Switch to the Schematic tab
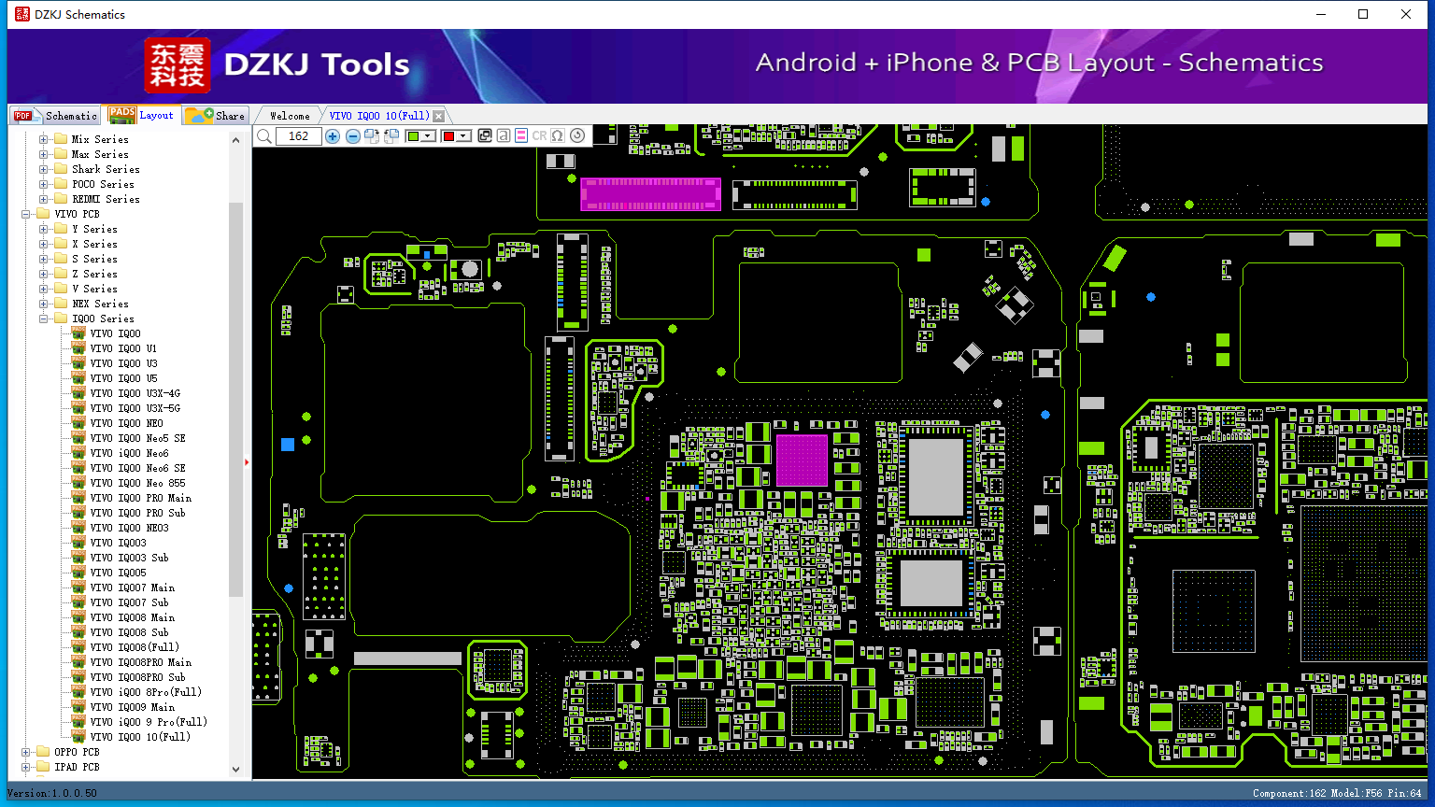The image size is (1435, 807). click(x=55, y=115)
